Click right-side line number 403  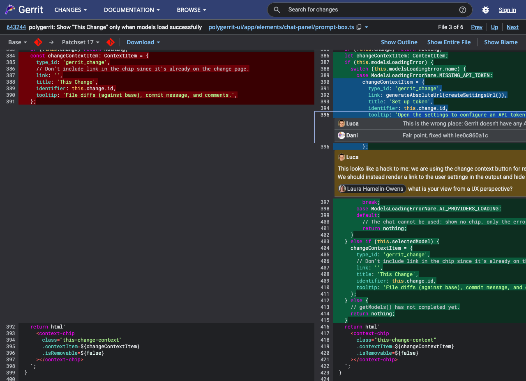pyautogui.click(x=325, y=242)
